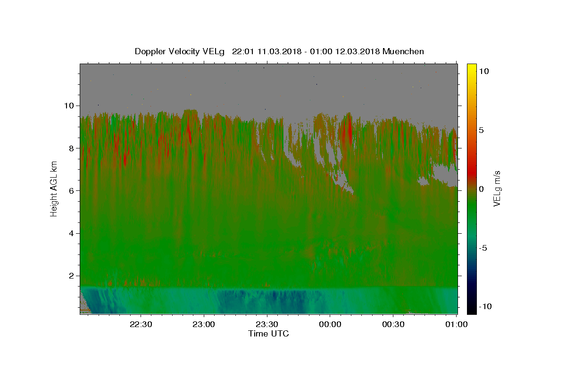Screen dimensions: 566x377
Task: Click the colorbar value label 0
Action: (482, 189)
